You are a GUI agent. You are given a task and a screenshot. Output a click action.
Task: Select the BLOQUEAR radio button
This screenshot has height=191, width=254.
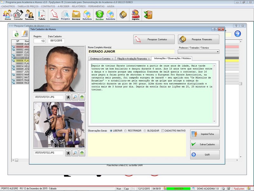click(x=145, y=131)
